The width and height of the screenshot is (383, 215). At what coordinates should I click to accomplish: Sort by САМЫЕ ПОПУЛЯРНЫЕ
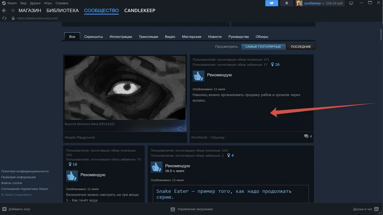coord(263,47)
